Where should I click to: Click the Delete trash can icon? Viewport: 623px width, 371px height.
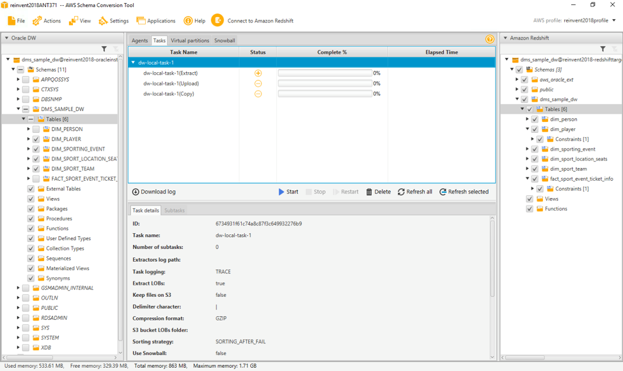click(x=369, y=192)
